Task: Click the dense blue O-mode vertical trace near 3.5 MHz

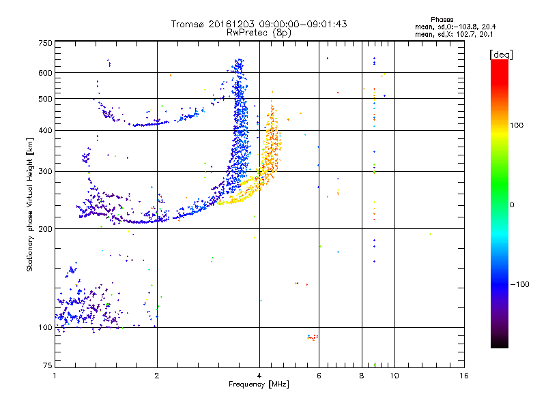Action: tap(240, 125)
